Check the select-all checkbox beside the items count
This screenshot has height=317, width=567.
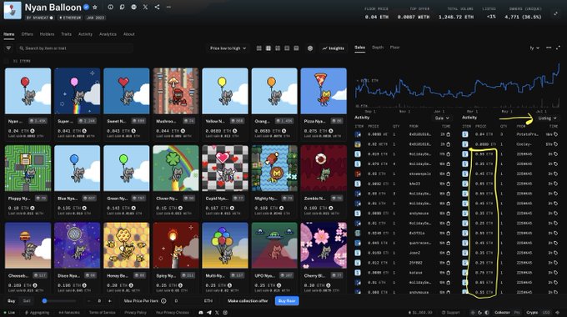point(6,61)
